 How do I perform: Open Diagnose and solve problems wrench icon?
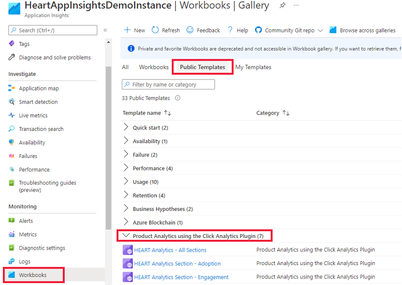point(11,57)
